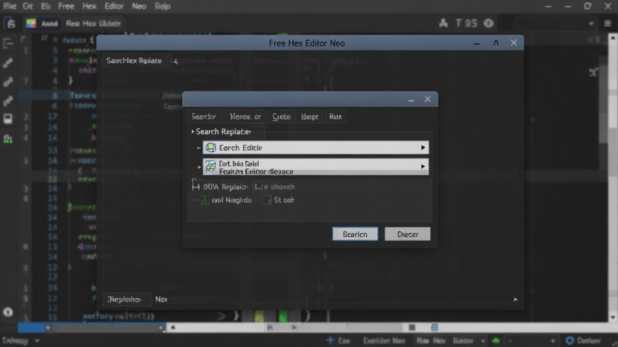This screenshot has height=347, width=618.
Task: Toggle the exd Nagirde green checkbox
Action: 205,200
